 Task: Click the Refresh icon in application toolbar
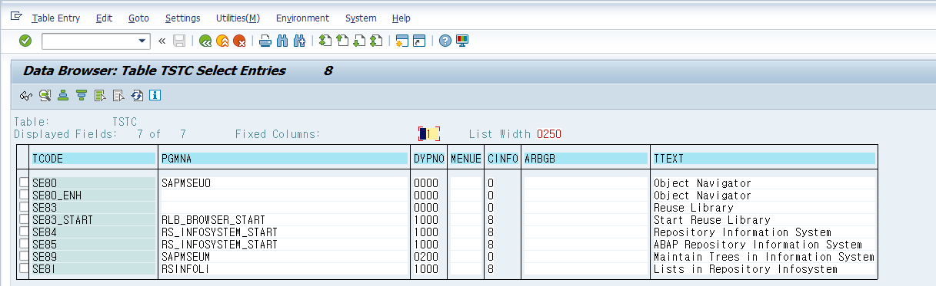[x=137, y=96]
